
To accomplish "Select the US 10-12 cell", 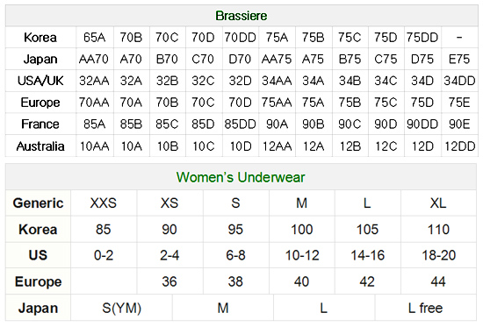I will tap(301, 255).
